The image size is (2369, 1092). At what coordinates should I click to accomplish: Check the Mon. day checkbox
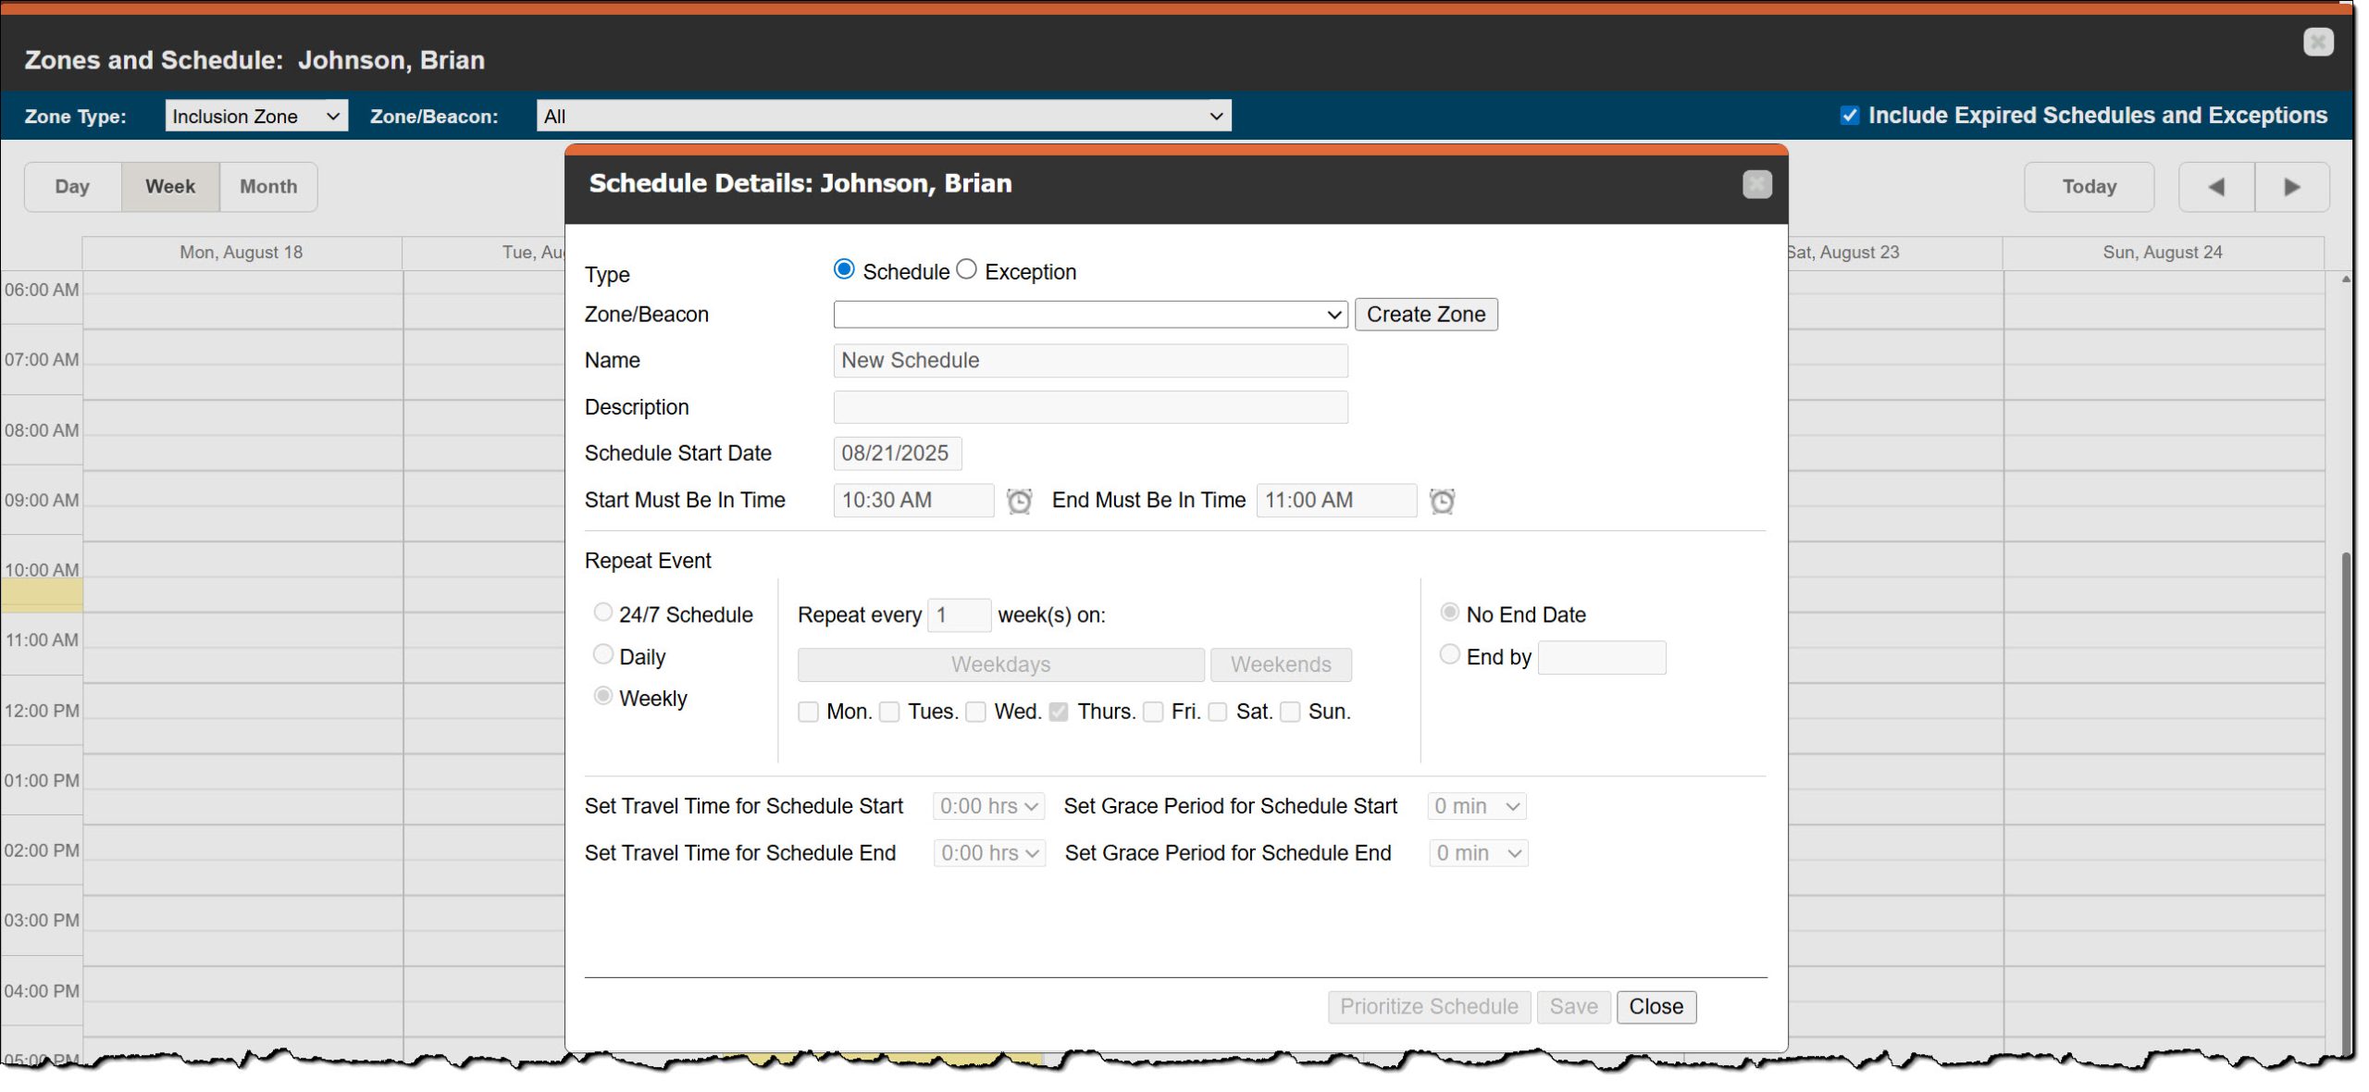808,712
